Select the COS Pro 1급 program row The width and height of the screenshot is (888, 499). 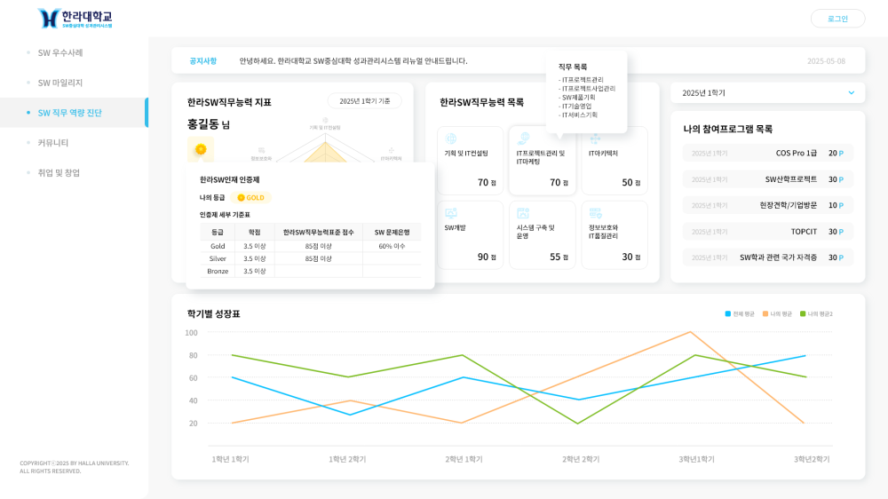767,153
